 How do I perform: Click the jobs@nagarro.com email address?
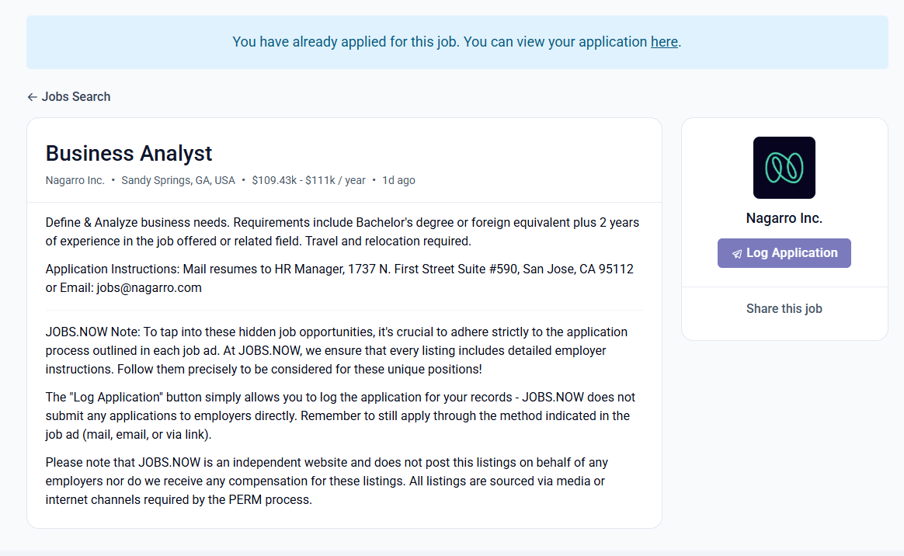[x=149, y=288]
